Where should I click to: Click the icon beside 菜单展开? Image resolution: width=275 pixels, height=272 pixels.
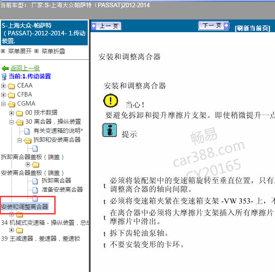(3, 51)
